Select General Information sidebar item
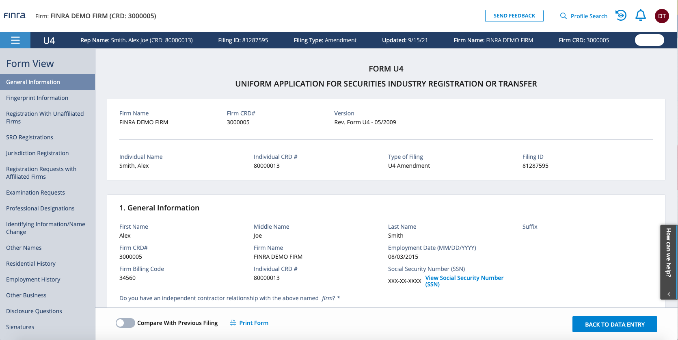This screenshot has height=340, width=678. 33,82
